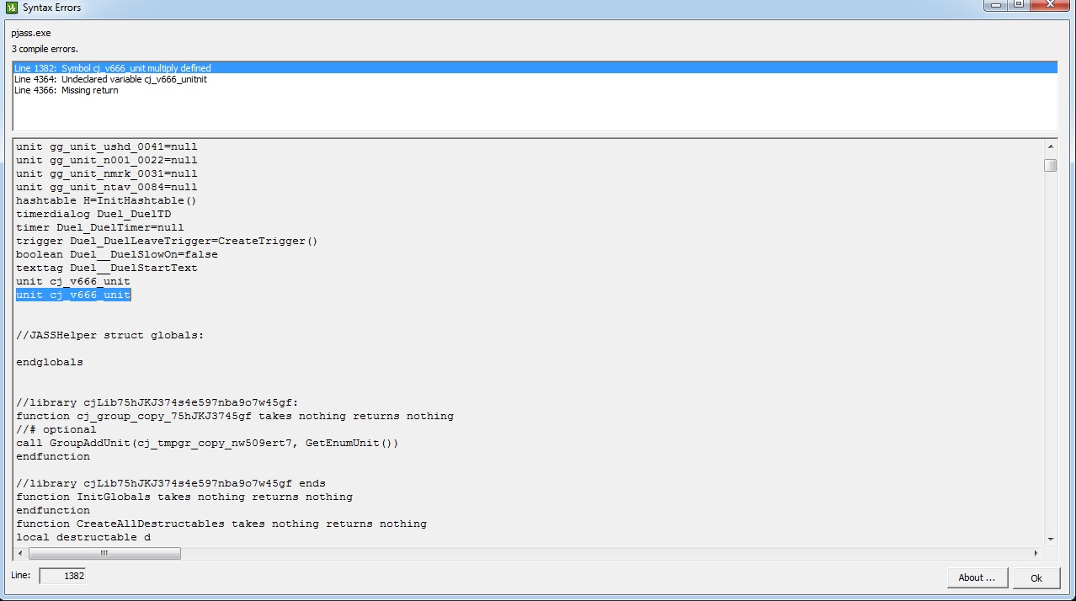The height and width of the screenshot is (601, 1076).
Task: Click the Syntax Errors window title icon
Action: [12, 8]
